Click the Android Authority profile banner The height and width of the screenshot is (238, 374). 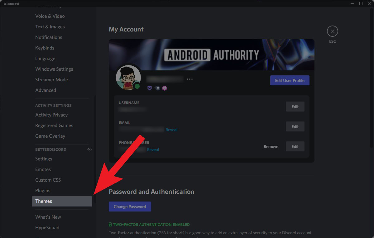211,55
